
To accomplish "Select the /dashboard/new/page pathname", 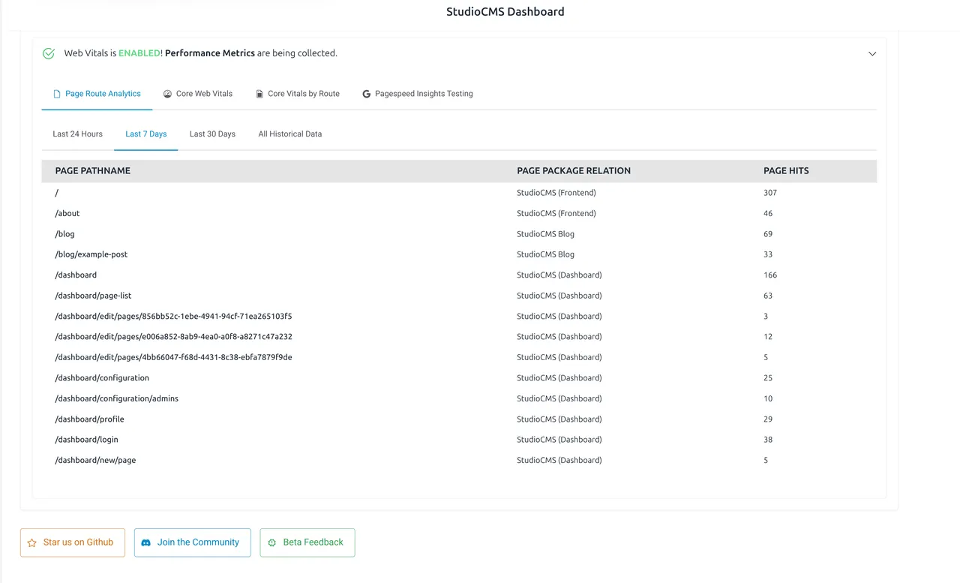I will coord(95,460).
